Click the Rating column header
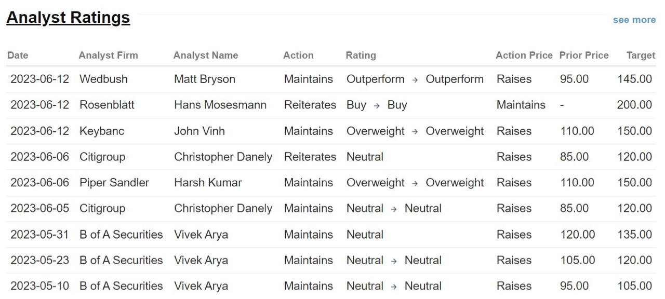 (361, 55)
